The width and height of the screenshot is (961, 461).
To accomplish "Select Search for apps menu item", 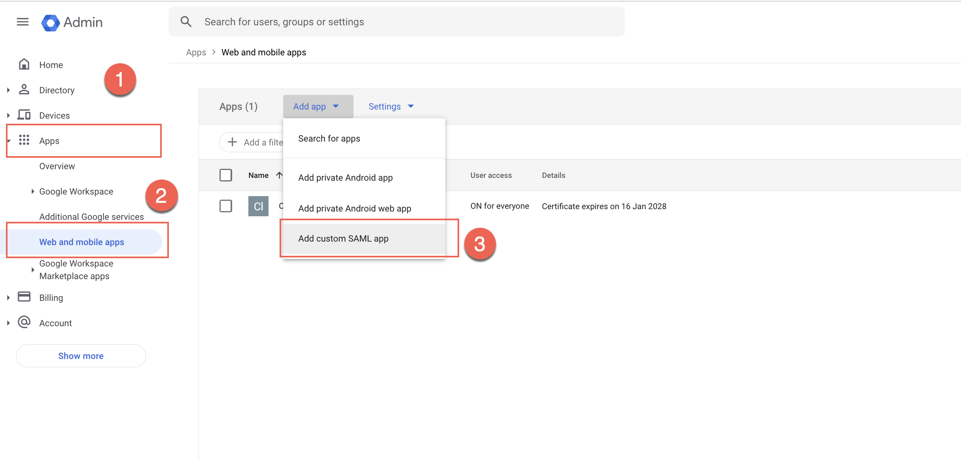I will pos(364,138).
